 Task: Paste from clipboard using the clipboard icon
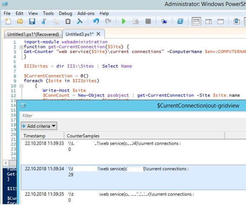[x=68, y=21]
